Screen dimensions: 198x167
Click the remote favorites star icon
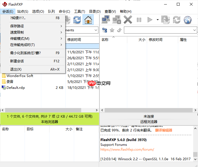coord(112,30)
